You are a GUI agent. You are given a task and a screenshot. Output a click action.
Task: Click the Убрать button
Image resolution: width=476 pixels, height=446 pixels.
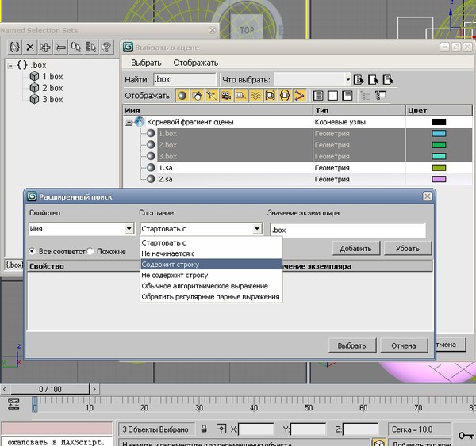(x=408, y=248)
